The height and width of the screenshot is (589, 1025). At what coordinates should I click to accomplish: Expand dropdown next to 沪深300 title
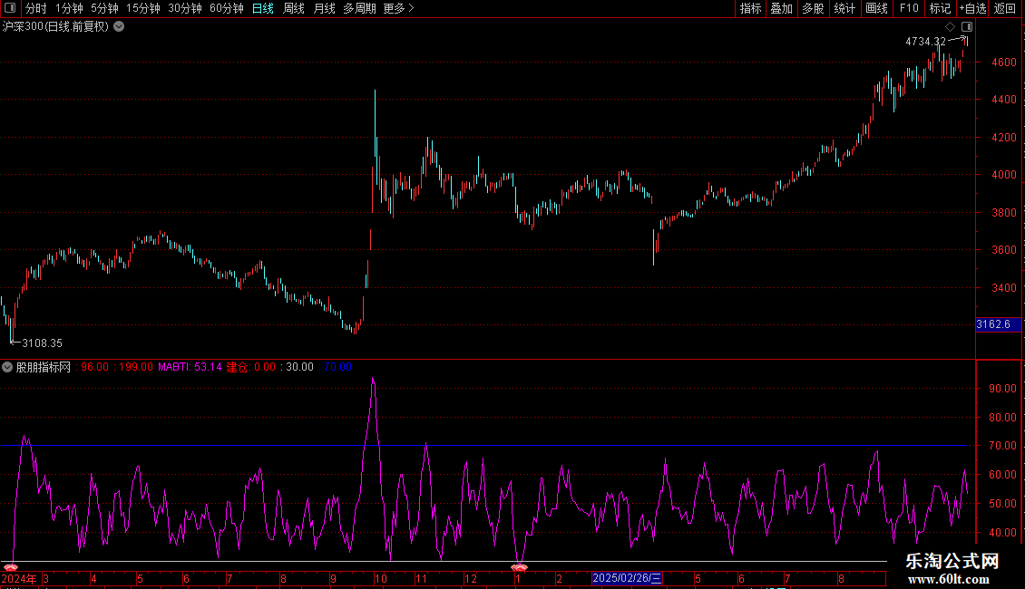119,26
